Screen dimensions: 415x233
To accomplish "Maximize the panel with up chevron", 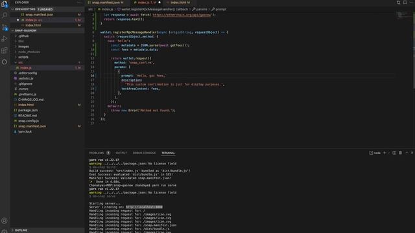I will [407, 153].
